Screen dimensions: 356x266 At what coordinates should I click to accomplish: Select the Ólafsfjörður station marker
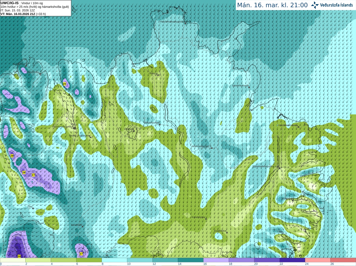(x=40, y=74)
